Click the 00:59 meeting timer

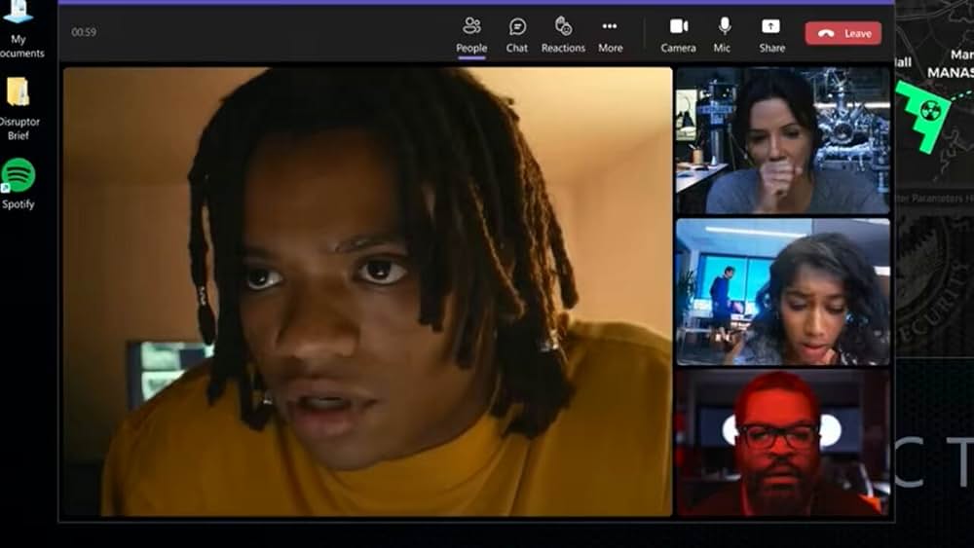pos(83,32)
